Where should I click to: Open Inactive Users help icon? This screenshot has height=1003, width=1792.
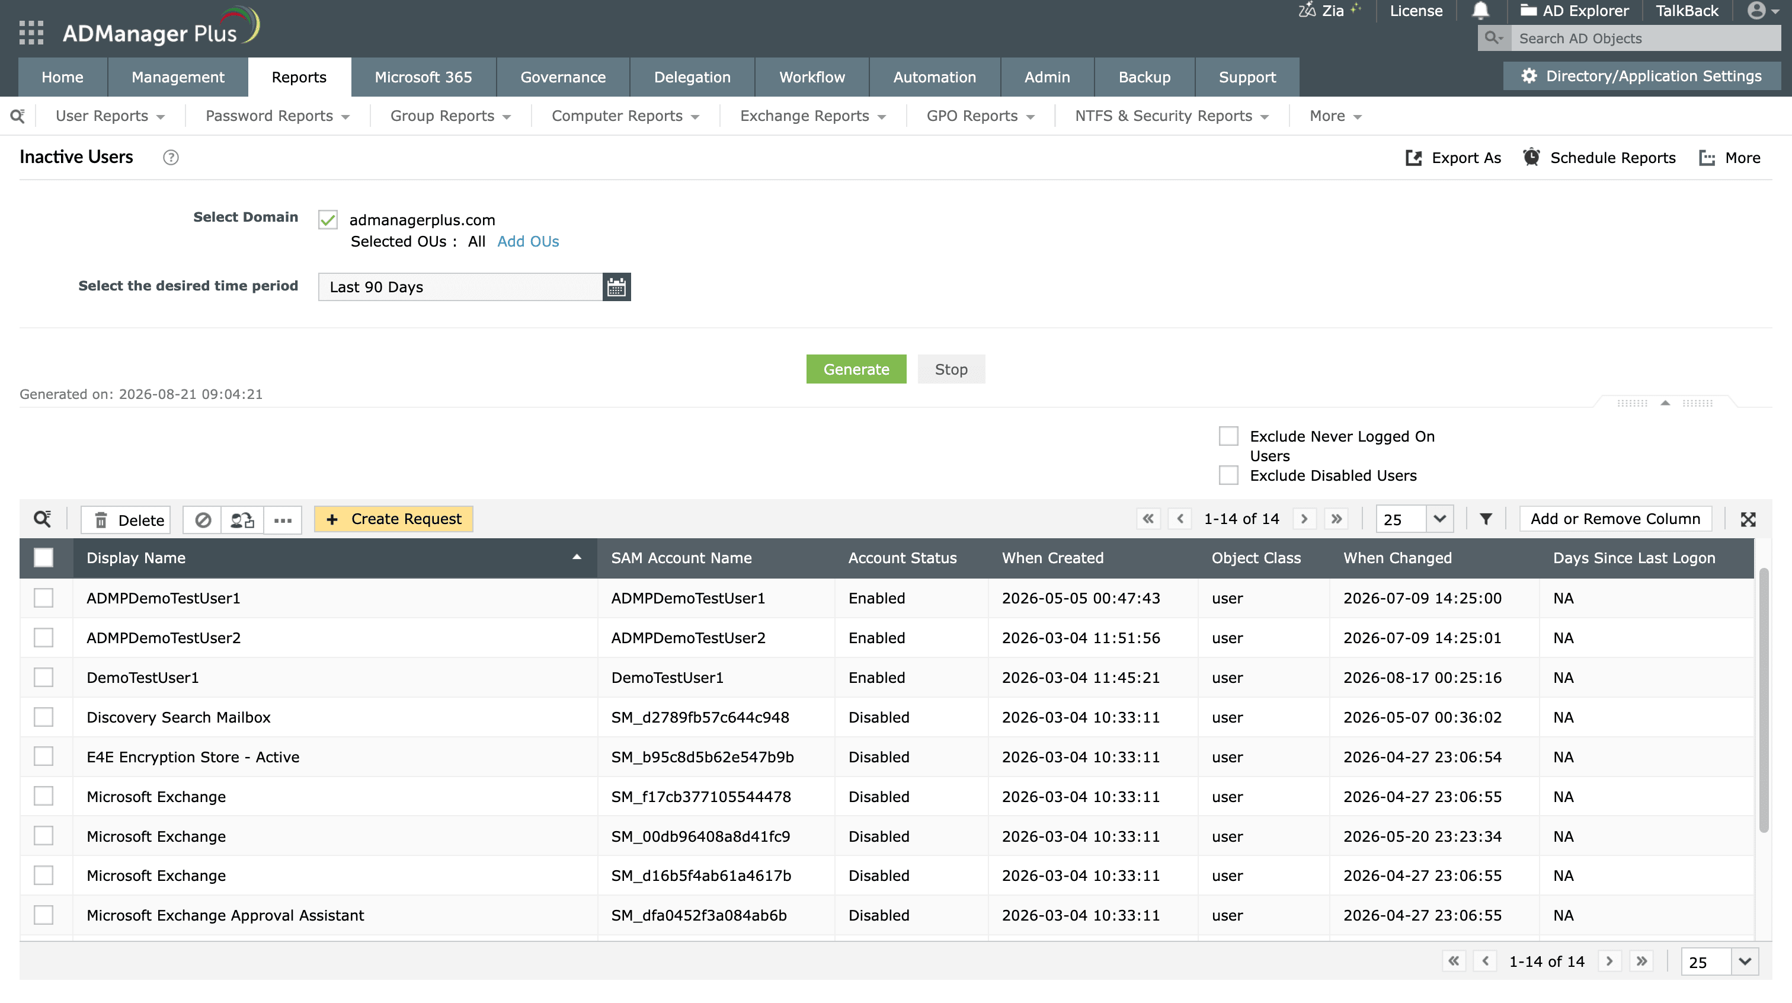tap(171, 158)
